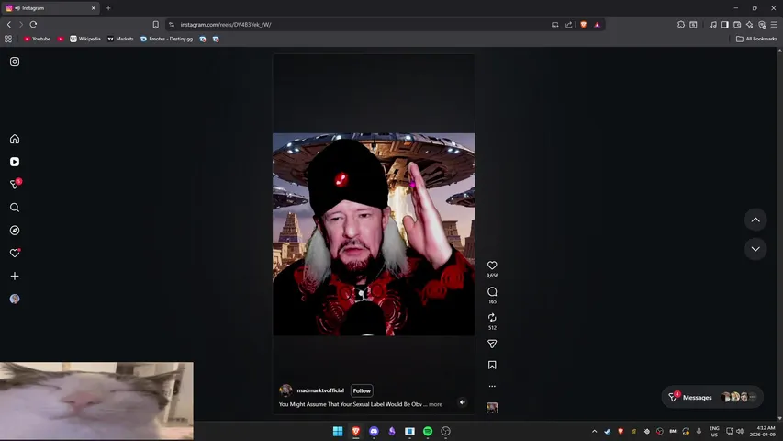Open Brave Shields lion icon
The image size is (783, 441).
[x=583, y=25]
